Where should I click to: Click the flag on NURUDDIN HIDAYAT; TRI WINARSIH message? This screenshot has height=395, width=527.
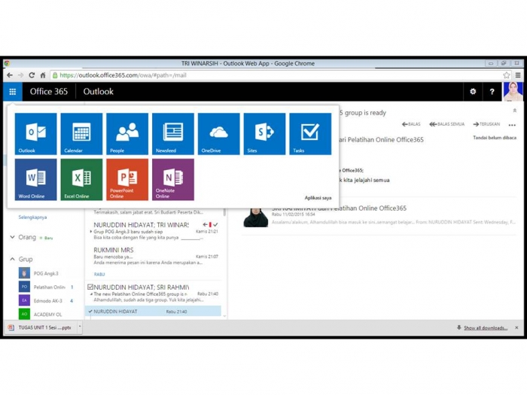click(210, 224)
